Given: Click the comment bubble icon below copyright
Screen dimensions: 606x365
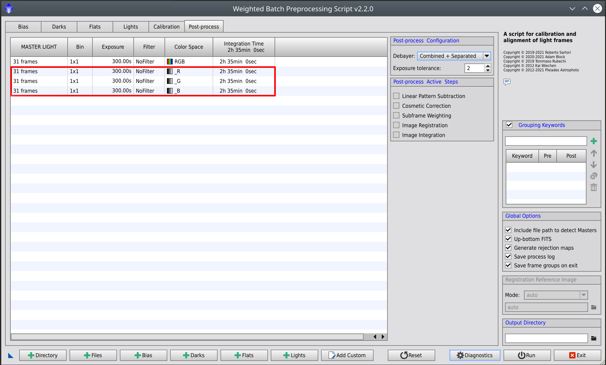Looking at the screenshot, I should pyautogui.click(x=507, y=82).
